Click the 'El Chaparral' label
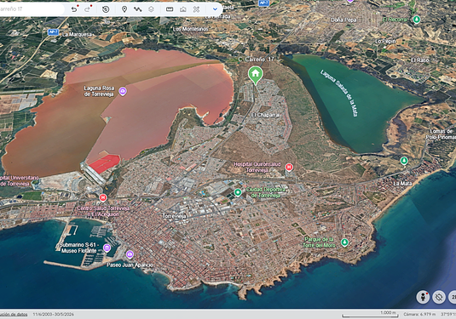 265,115
